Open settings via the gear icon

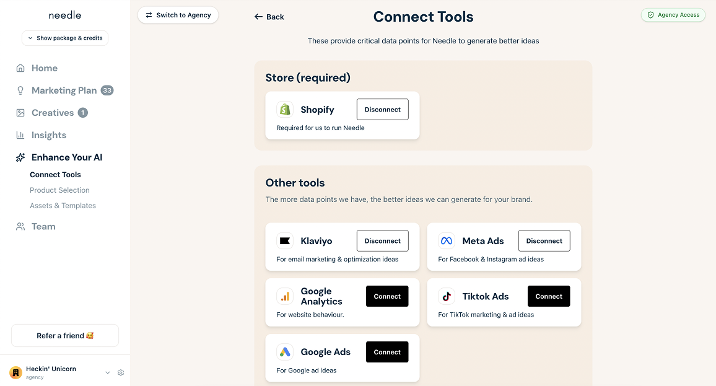[121, 373]
